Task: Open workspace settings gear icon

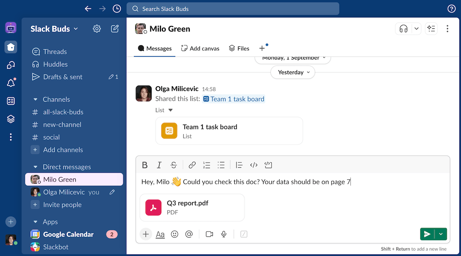Action: (x=97, y=29)
